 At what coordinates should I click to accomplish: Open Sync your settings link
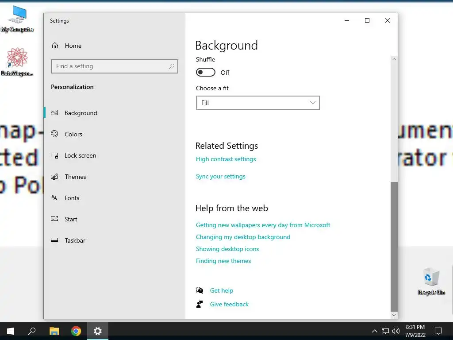pos(221,176)
